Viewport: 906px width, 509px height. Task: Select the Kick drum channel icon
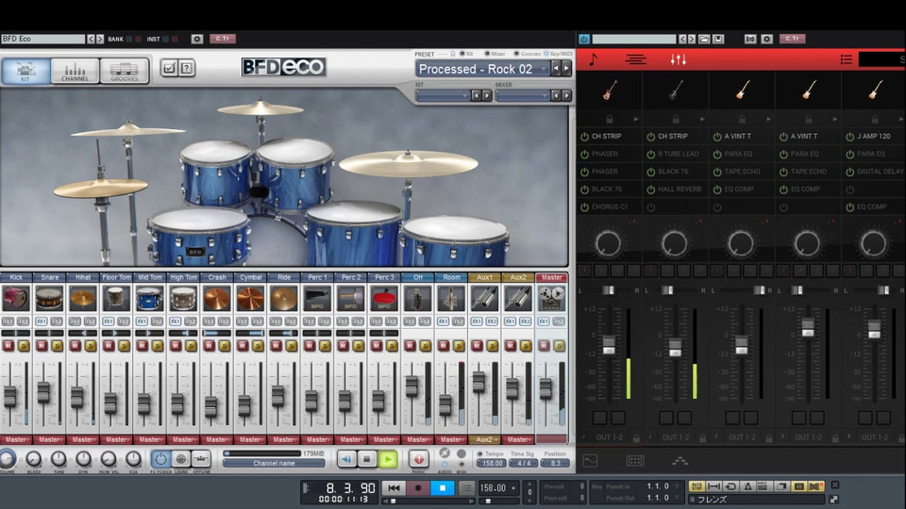click(x=16, y=299)
